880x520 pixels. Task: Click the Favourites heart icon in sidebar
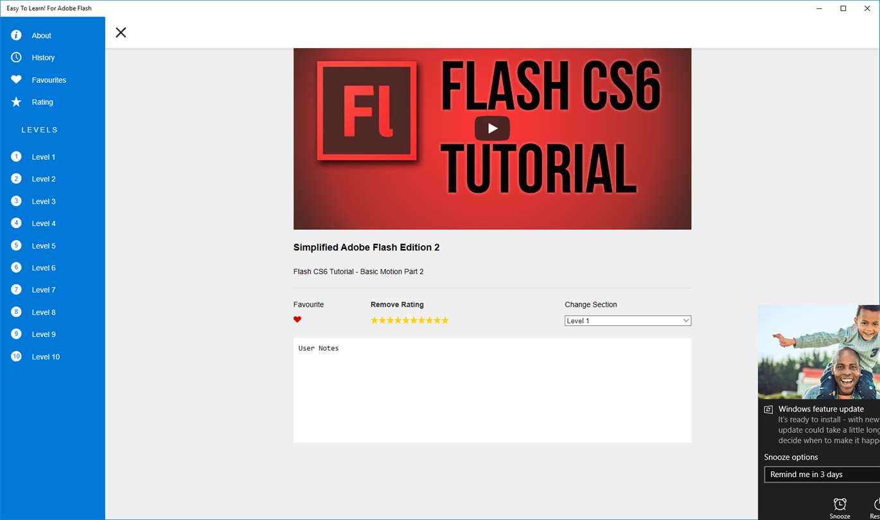[x=16, y=80]
